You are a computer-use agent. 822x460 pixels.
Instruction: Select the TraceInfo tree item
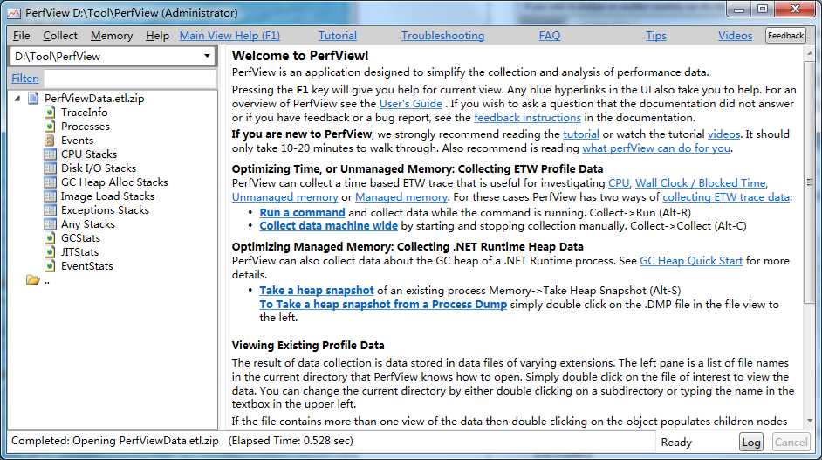pos(84,113)
